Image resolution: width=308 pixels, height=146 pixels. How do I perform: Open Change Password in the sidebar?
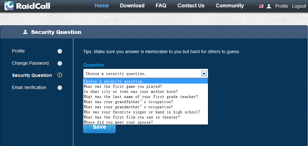point(30,63)
